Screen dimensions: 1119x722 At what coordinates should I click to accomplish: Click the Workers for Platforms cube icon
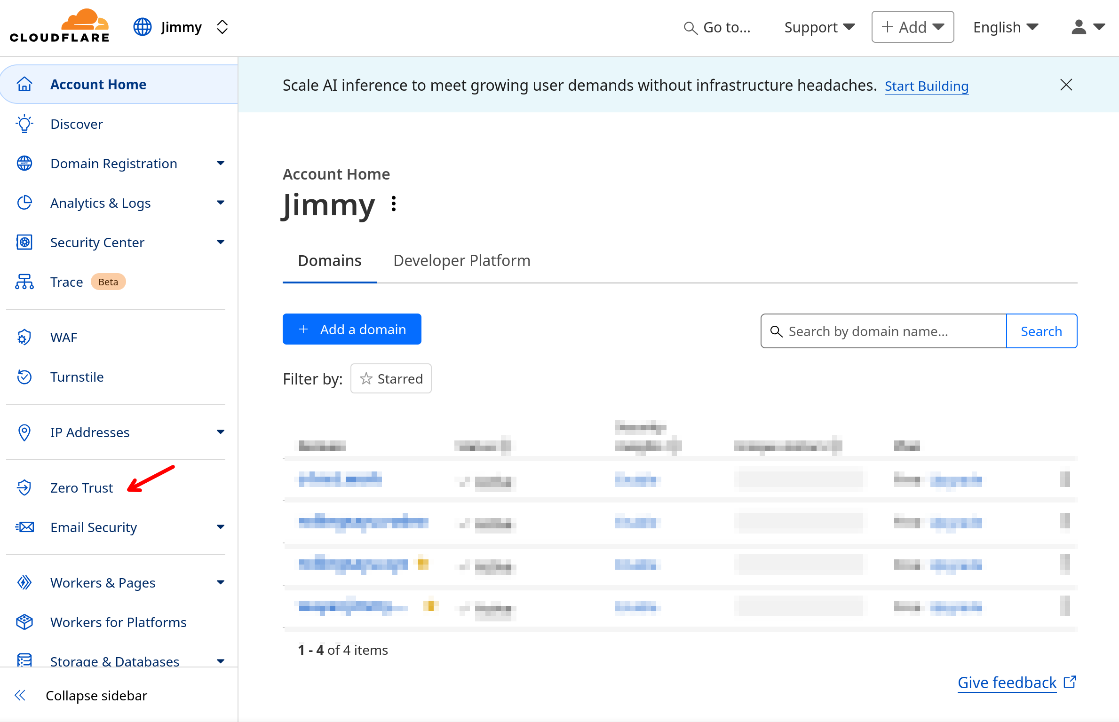[x=24, y=622]
